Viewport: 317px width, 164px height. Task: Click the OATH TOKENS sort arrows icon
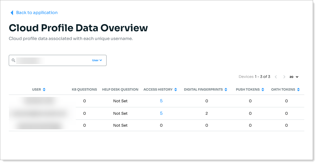[x=298, y=89]
